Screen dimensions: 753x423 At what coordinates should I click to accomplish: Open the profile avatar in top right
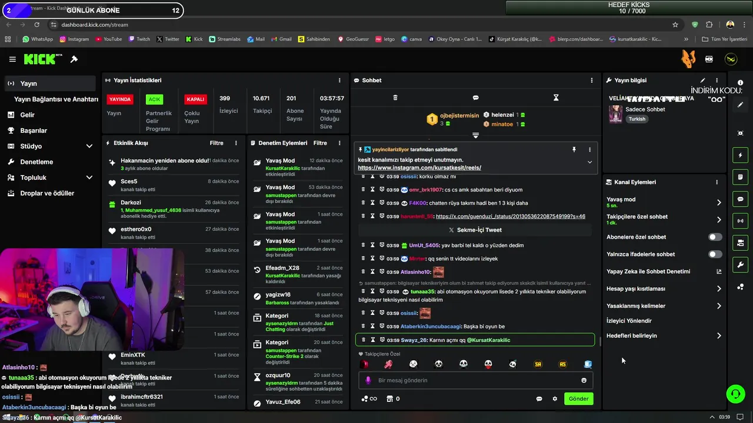point(731,59)
